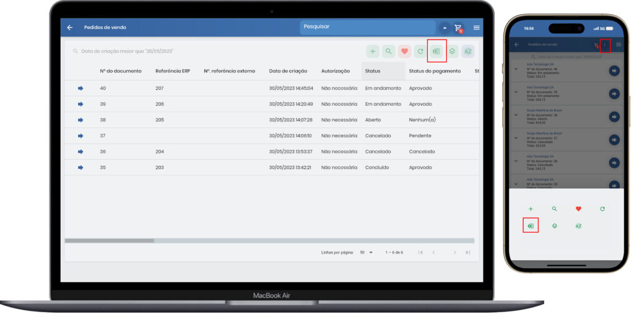634x317 pixels.
Task: Expand the document 36 card on phone
Action: coord(516,160)
